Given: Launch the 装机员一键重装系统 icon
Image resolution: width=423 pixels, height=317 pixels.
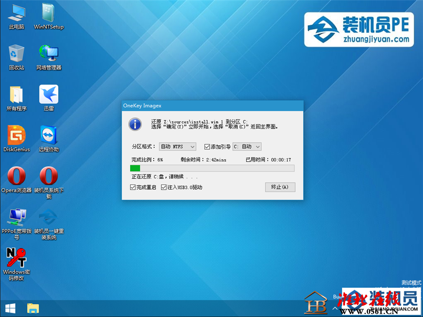Looking at the screenshot, I should pyautogui.click(x=48, y=224).
